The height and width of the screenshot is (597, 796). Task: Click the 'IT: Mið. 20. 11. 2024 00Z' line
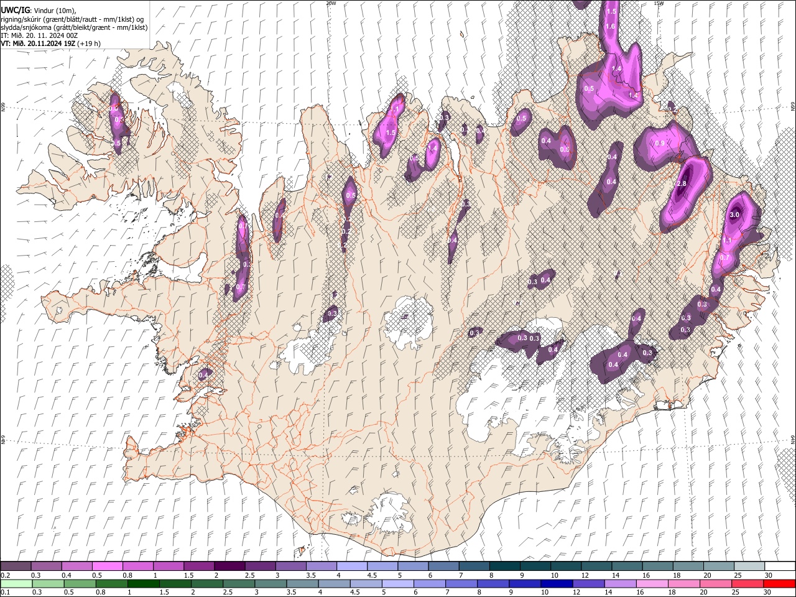pos(40,35)
